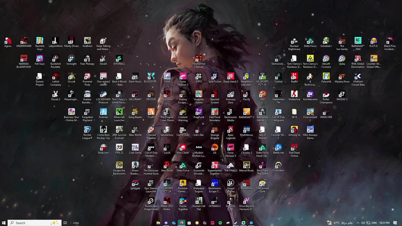Select the Paranormal Cleanup shortcut

pyautogui.click(x=199, y=62)
